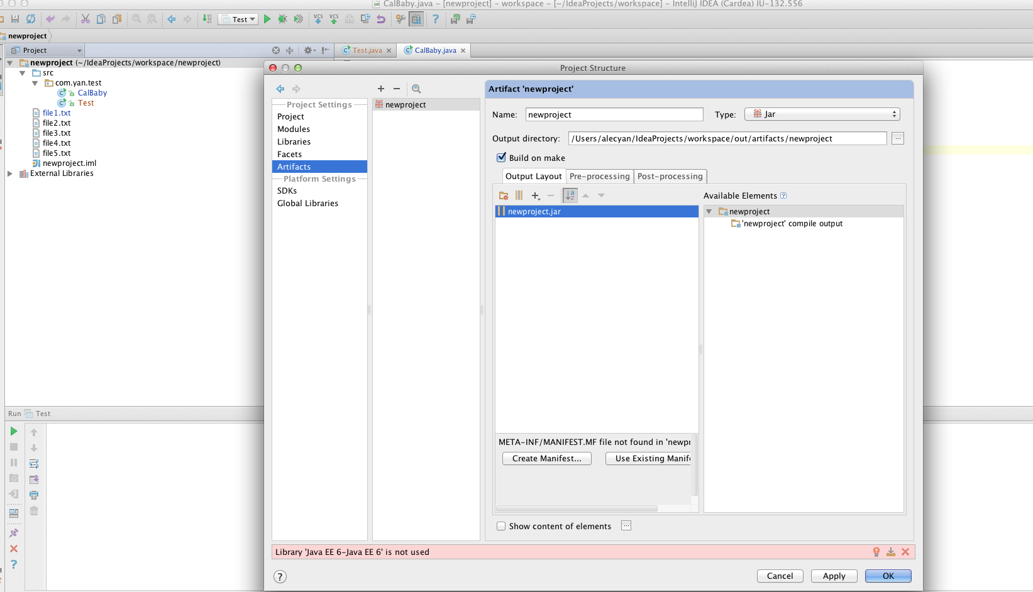Collapse the com.yan.test package
Screen dimensions: 1033x592
(35, 83)
